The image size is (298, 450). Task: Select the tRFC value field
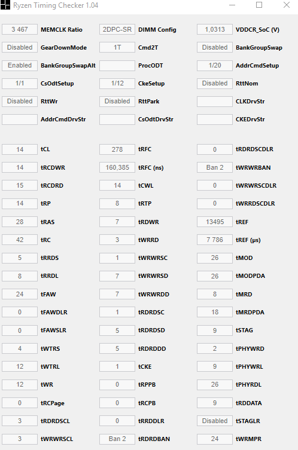click(117, 149)
